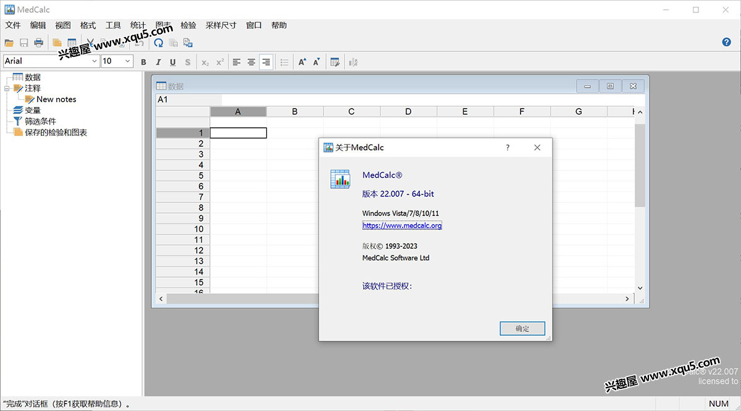The image size is (741, 411).
Task: Open the 视图 menu
Action: 63,25
